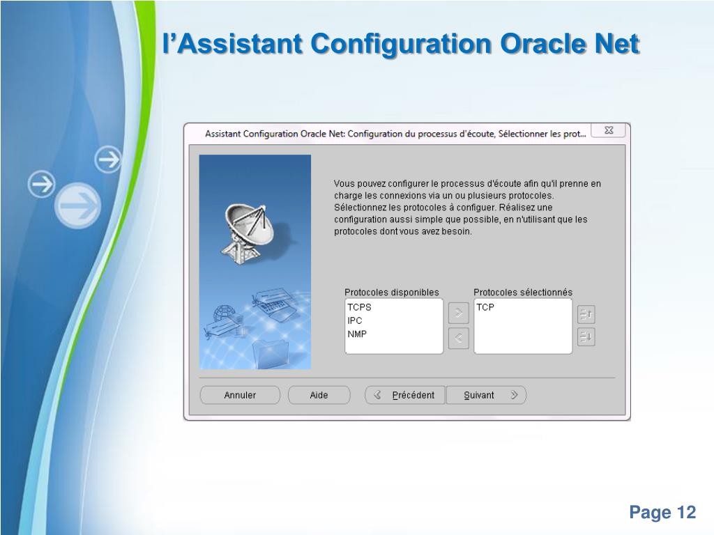Screen dimensions: 714x535
Task: Continue with the Suivant button
Action: coord(486,395)
